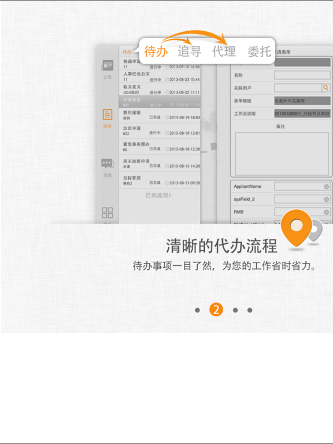Open the 人事任免公文 list entry
Image resolution: width=333 pixels, height=444 pixels.
click(160, 76)
